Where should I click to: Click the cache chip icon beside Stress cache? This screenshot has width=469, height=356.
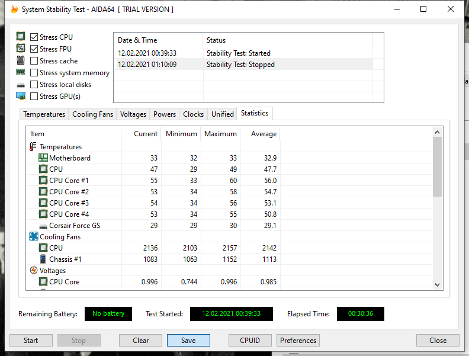(21, 60)
